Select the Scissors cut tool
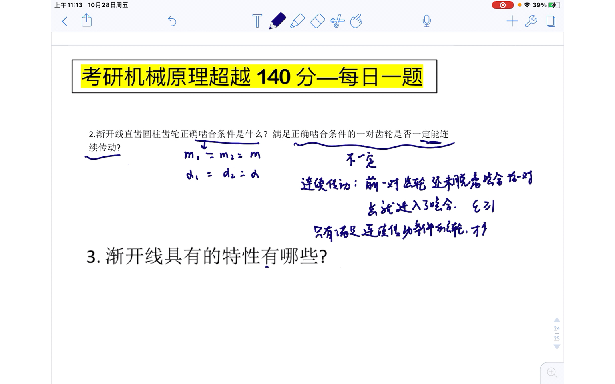The image size is (615, 384). click(338, 21)
